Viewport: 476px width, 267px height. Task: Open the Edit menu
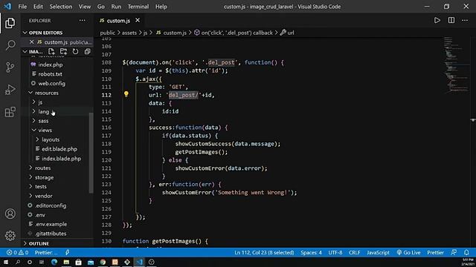coord(38,7)
